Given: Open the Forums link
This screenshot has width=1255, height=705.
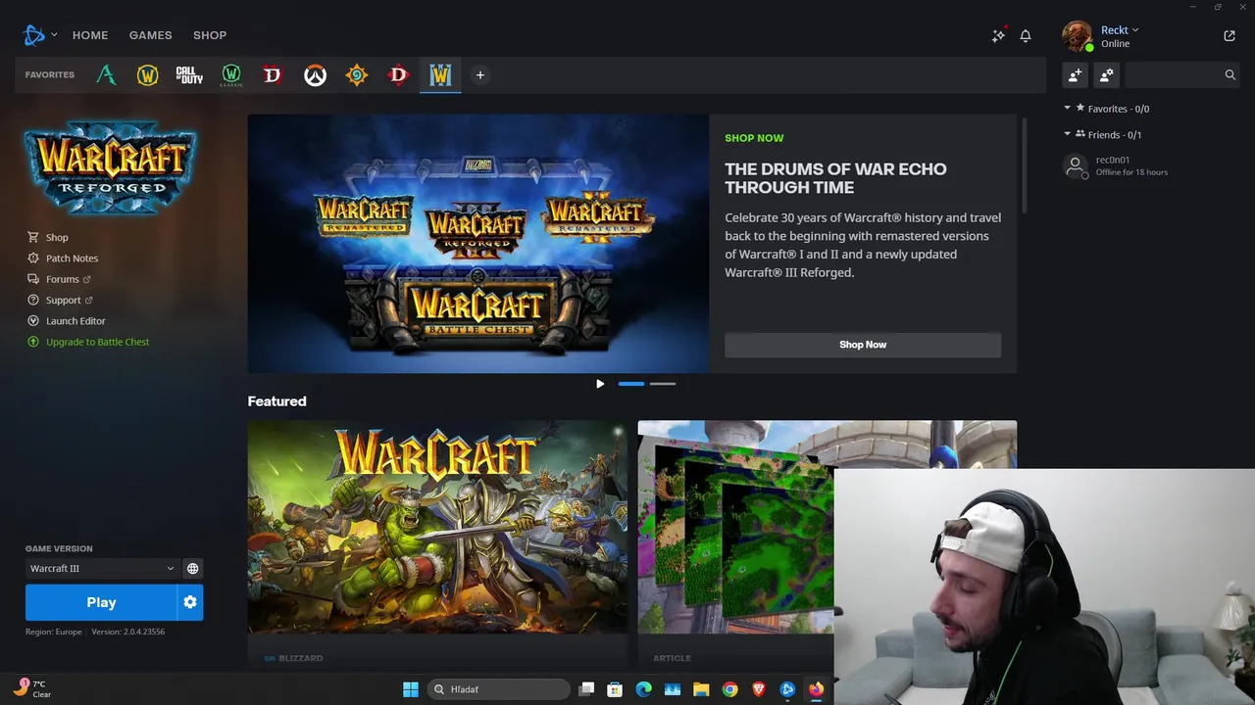Looking at the screenshot, I should [59, 279].
